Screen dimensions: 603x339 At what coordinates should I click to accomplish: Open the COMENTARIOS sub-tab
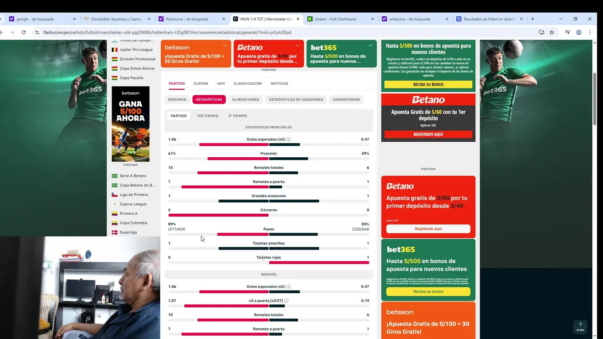(x=346, y=99)
